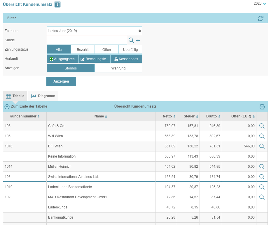The width and height of the screenshot is (271, 225).
Task: Toggle Kassenbons origin filter
Action: pyautogui.click(x=126, y=59)
